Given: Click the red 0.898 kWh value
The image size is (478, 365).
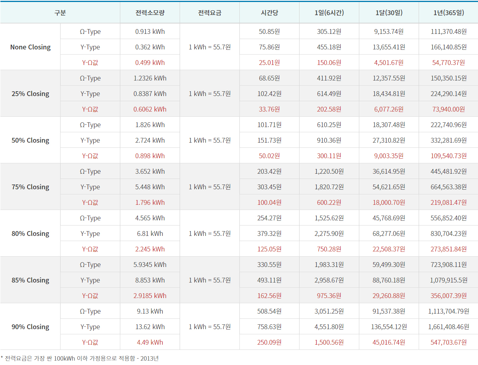Looking at the screenshot, I should (x=150, y=156).
